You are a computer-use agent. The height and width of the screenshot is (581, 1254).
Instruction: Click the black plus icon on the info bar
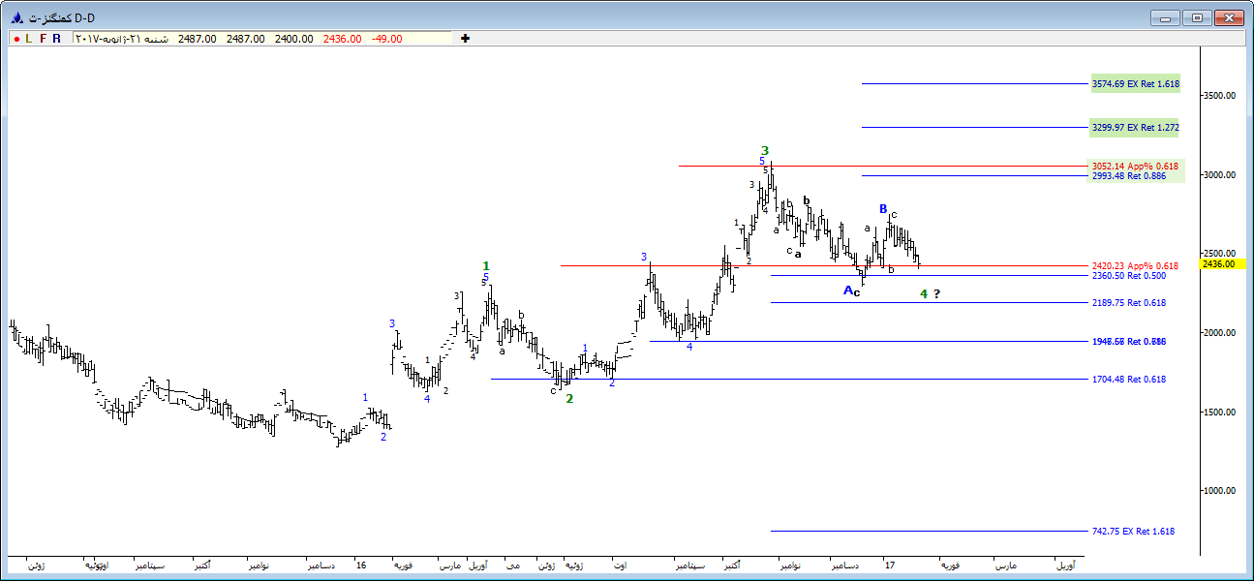(x=466, y=39)
